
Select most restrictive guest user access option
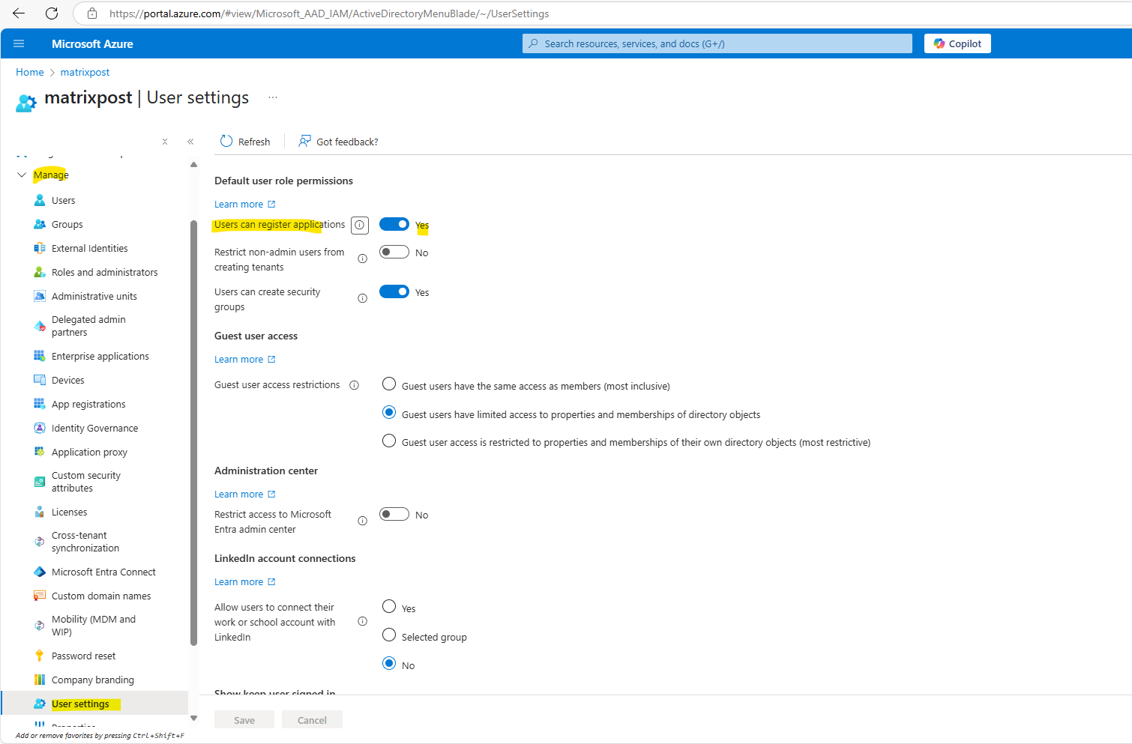(389, 441)
